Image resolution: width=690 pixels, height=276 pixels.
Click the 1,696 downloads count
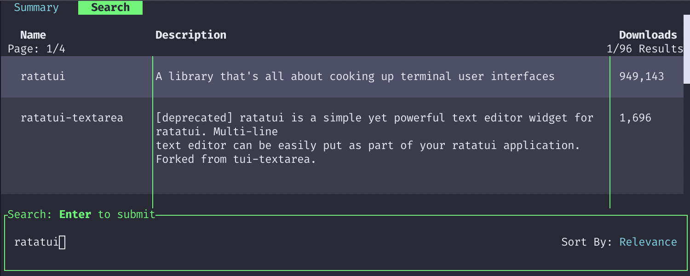[x=635, y=118]
